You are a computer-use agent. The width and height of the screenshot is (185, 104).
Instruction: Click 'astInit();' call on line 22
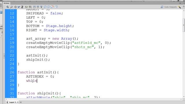(x=37, y=55)
